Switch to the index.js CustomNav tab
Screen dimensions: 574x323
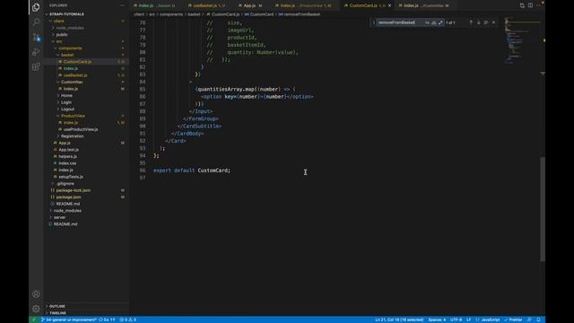[x=424, y=5]
